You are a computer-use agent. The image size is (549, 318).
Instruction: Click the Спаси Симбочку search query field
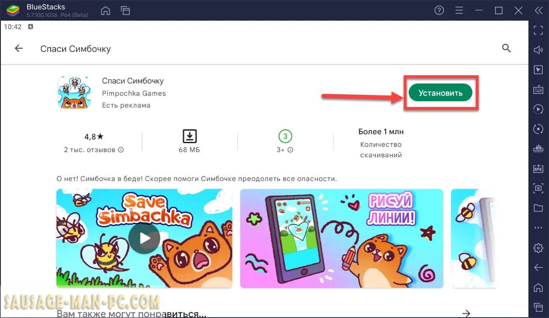pos(76,49)
